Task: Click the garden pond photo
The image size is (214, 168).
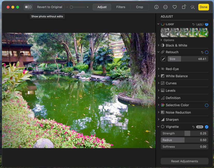Action: coord(79,90)
